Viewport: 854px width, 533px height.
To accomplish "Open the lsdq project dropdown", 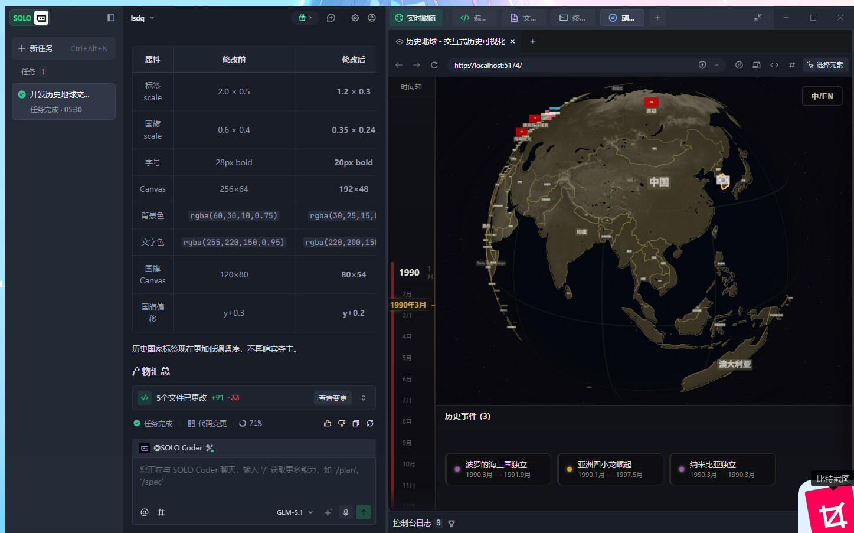I will pyautogui.click(x=142, y=18).
